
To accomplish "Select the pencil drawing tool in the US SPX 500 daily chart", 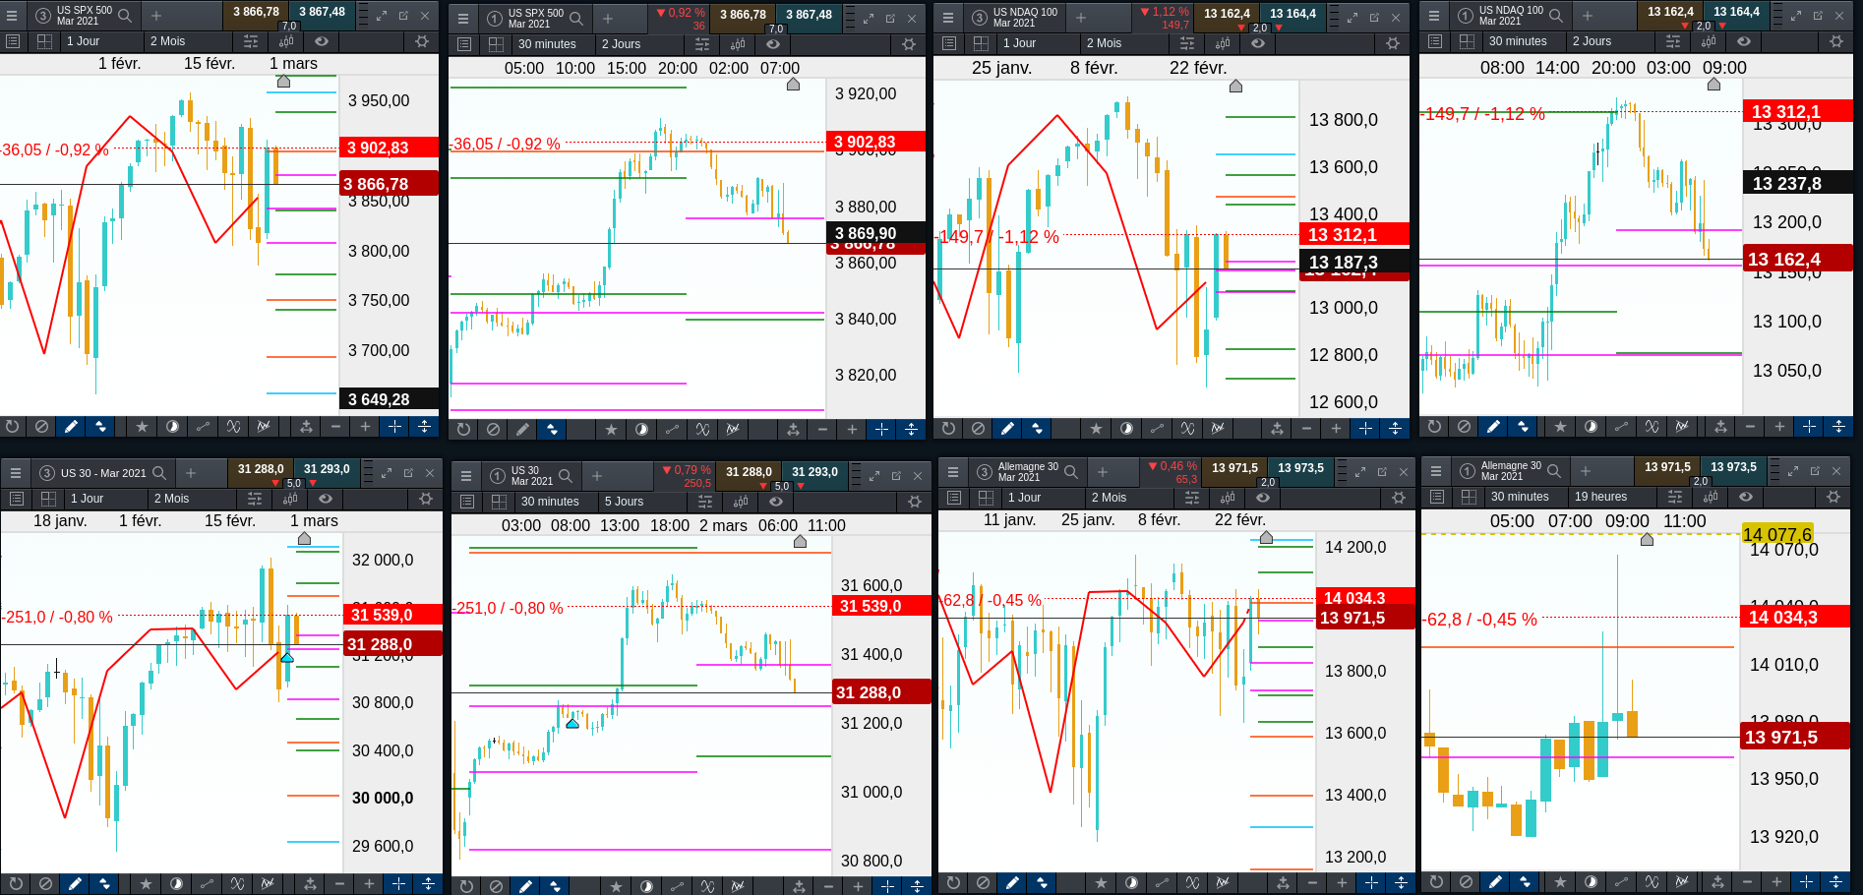I will click(71, 426).
